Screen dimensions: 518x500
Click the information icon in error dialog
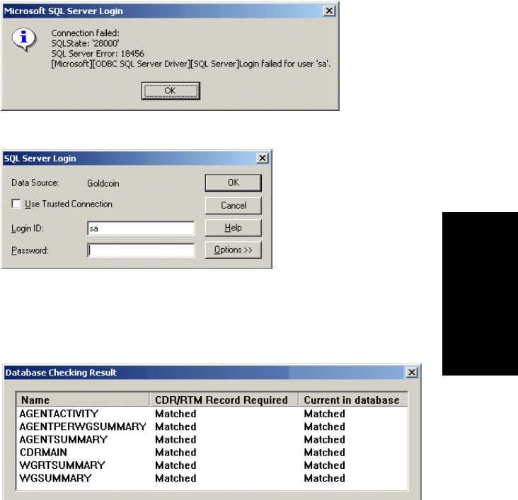point(24,40)
